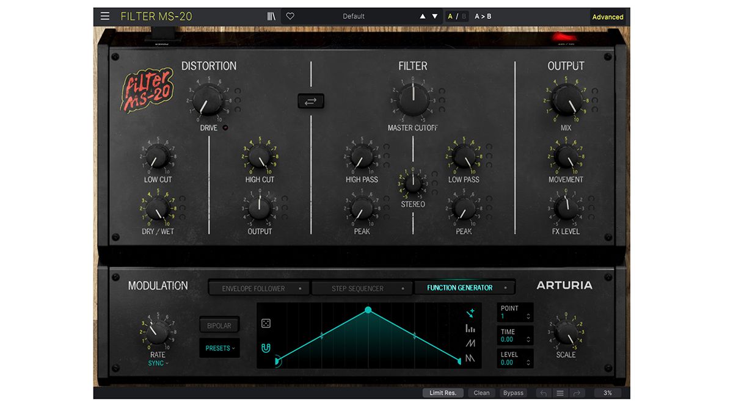Open the Presets dropdown in modulation
Image resolution: width=733 pixels, height=412 pixels.
click(219, 349)
